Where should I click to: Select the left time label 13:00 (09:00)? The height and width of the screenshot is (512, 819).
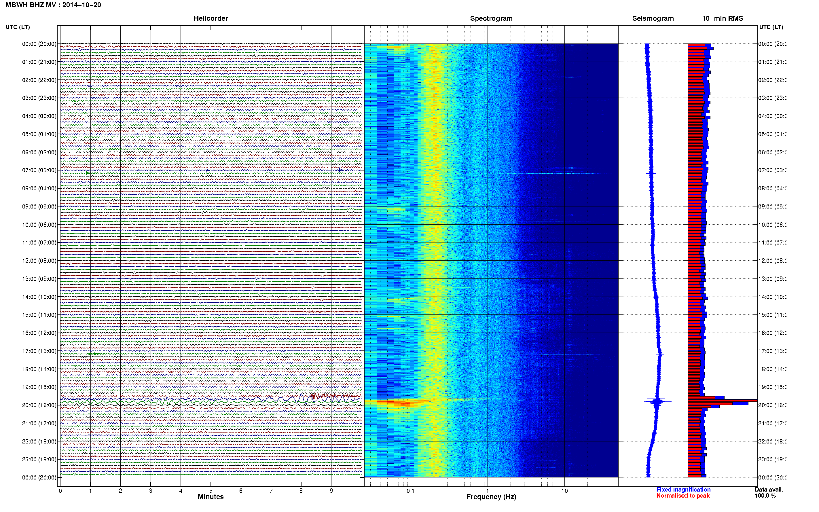tap(39, 279)
